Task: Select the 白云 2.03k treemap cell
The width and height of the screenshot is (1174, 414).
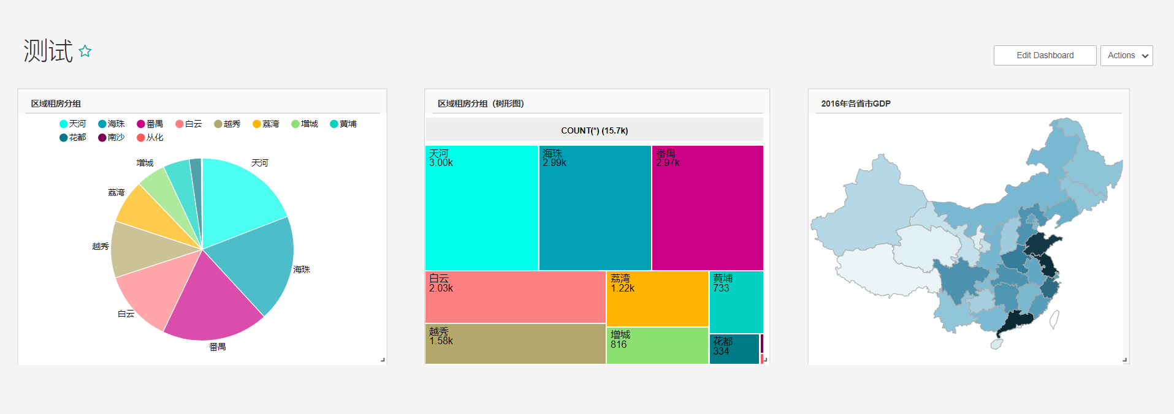Action: [515, 297]
